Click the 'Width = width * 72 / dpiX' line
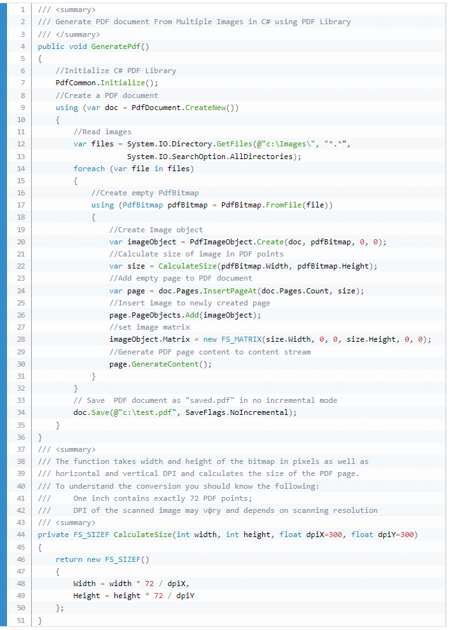This screenshot has height=630, width=449. pos(131,584)
